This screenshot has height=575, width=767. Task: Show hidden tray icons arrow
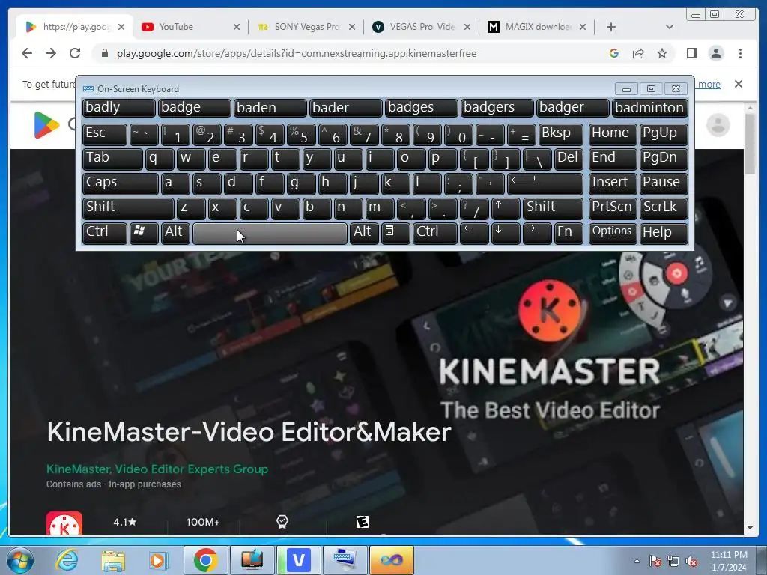click(637, 561)
